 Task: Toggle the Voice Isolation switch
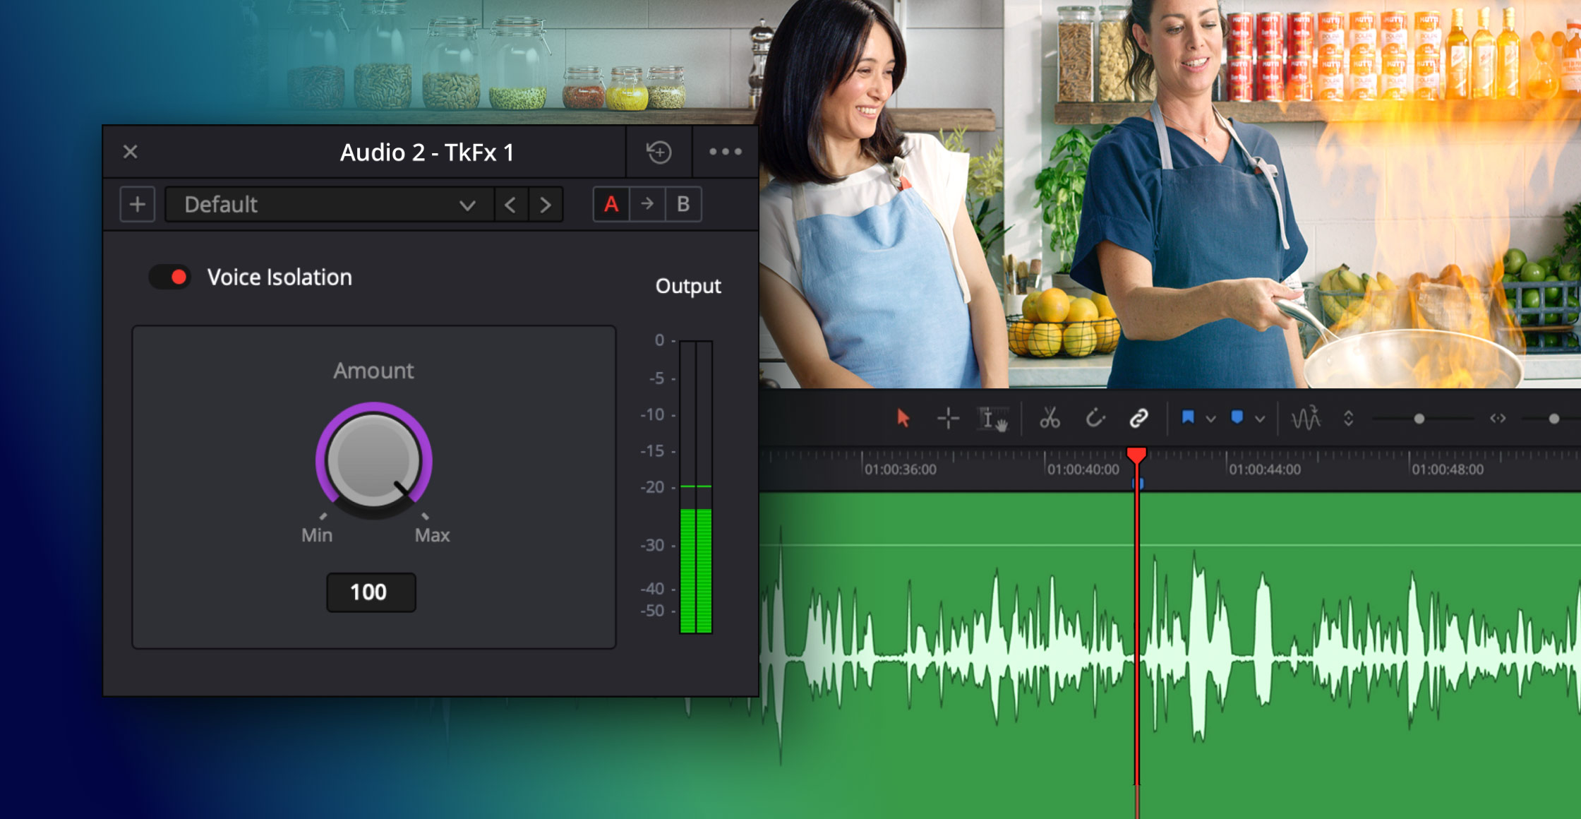(x=169, y=277)
